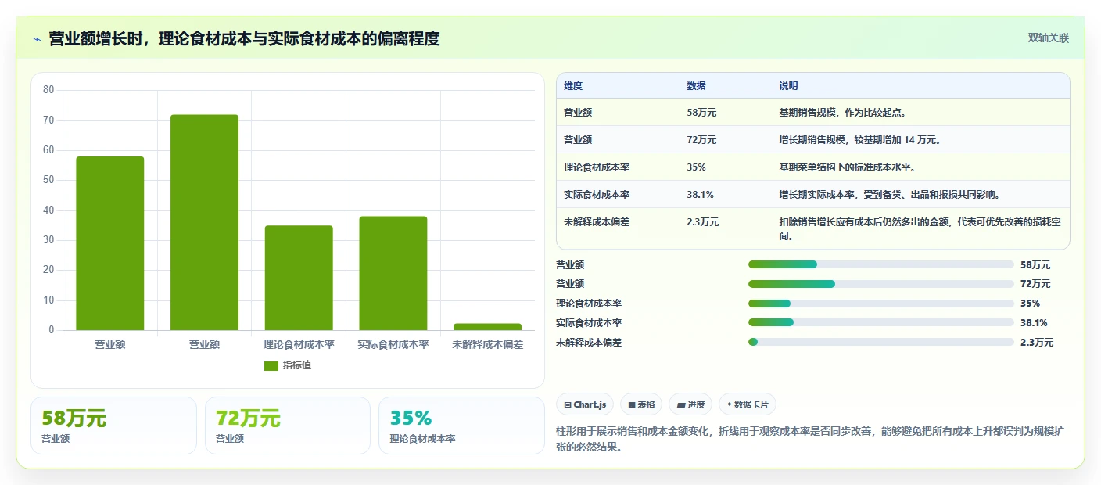1101x485 pixels.
Task: Click the 数据卡片 chip
Action: (x=747, y=404)
